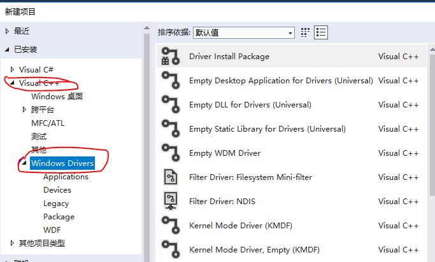Open the sort-by 默认值 dropdown
This screenshot has height=262, width=435.
coord(244,32)
